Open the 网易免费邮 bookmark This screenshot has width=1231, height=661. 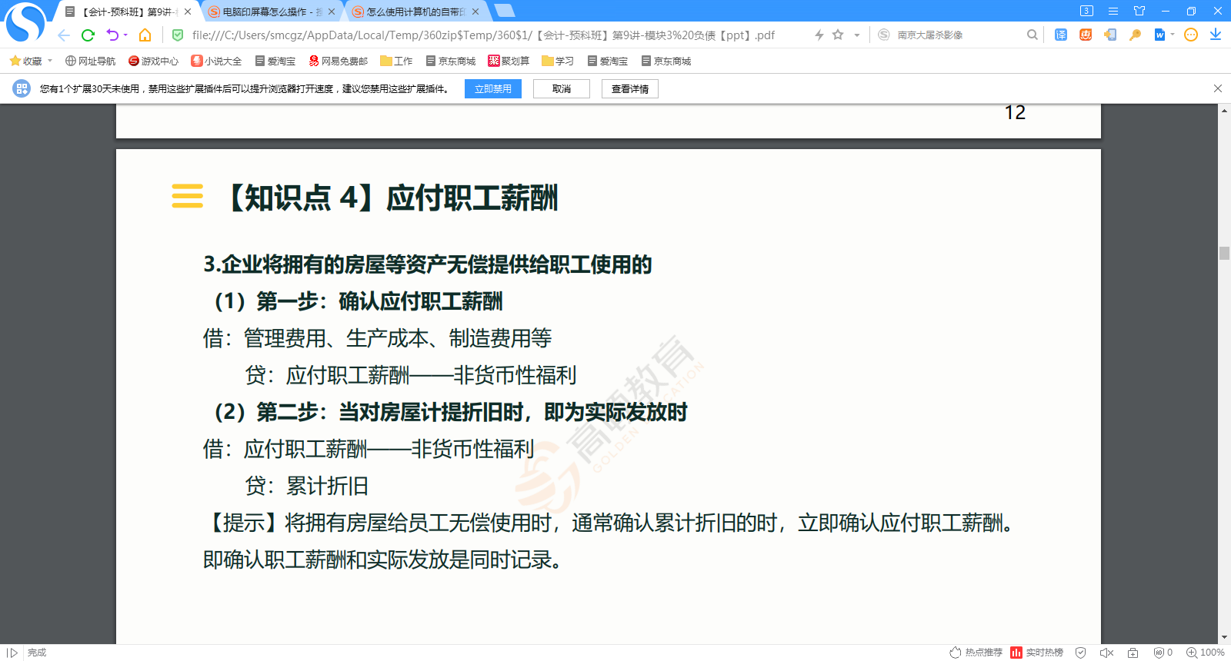coord(338,61)
